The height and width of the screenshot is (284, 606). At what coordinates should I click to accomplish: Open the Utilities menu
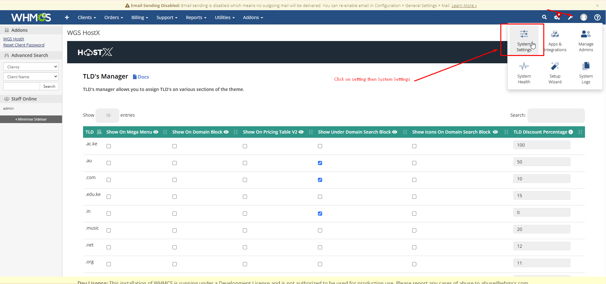click(x=224, y=17)
